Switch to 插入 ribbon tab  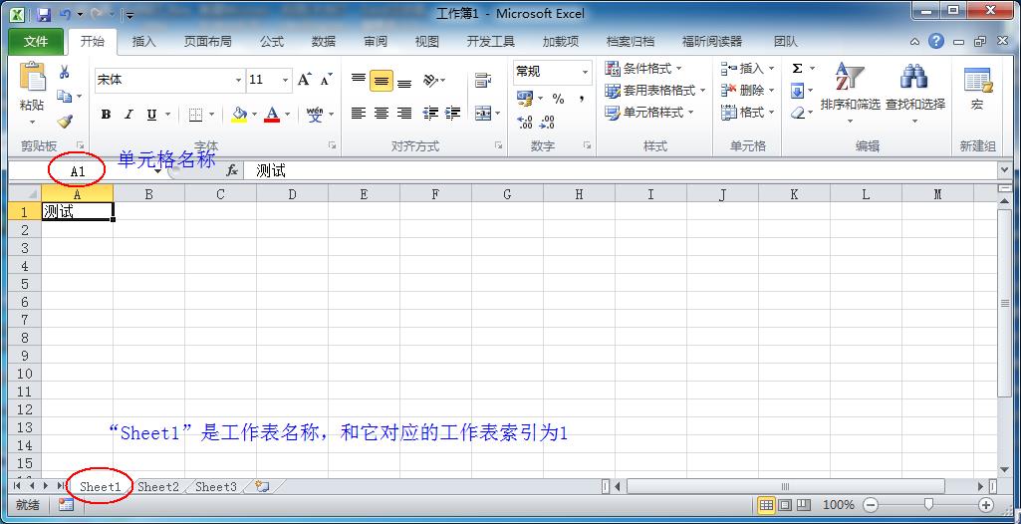tap(143, 42)
